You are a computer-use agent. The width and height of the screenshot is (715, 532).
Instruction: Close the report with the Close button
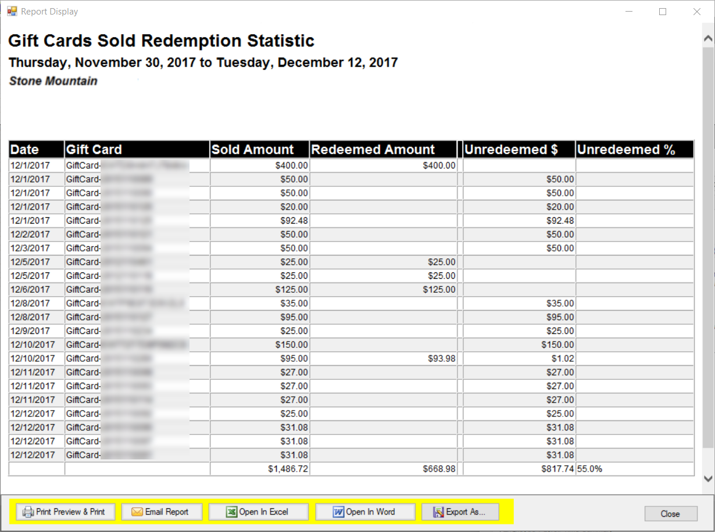(670, 513)
